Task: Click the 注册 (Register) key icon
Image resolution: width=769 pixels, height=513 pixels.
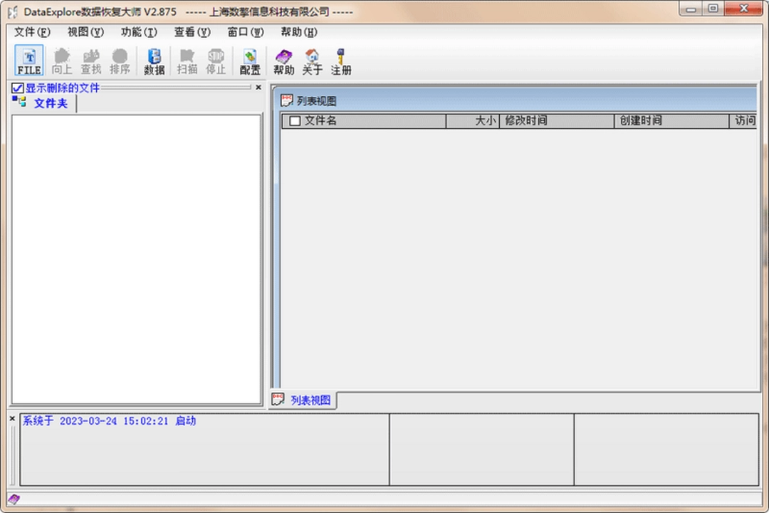Action: pyautogui.click(x=341, y=61)
